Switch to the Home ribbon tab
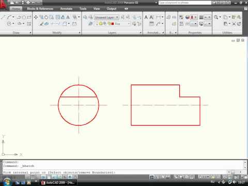The image size is (248, 186). click(x=16, y=9)
